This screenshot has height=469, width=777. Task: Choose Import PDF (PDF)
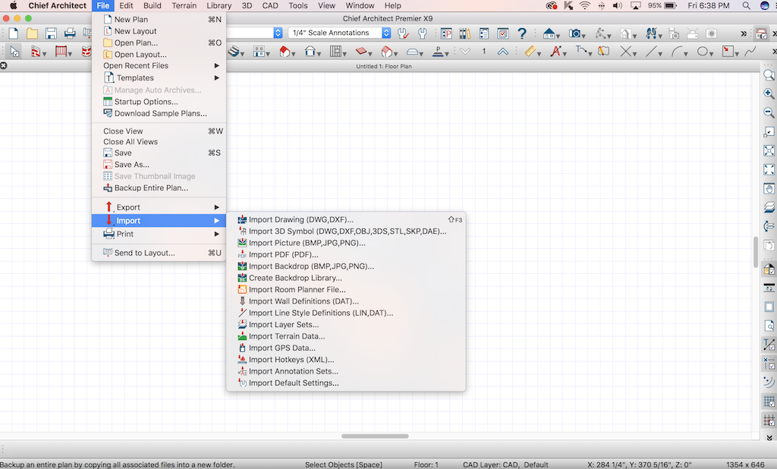point(346,255)
